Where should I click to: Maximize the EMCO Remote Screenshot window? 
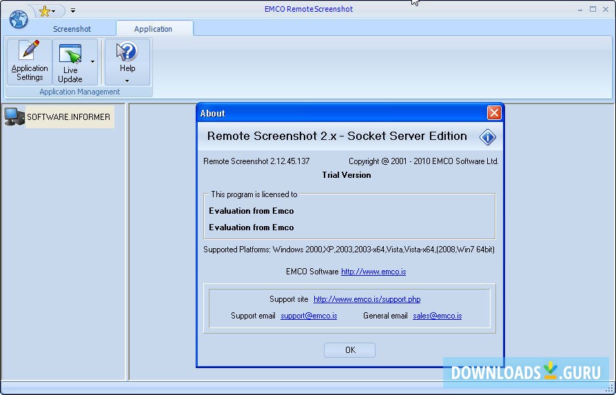tap(593, 10)
